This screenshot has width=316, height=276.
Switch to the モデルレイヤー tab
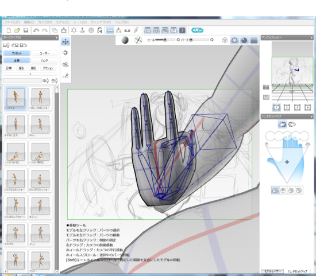(x=272, y=271)
